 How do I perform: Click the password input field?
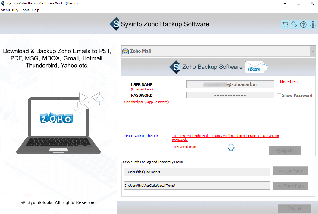pos(230,95)
